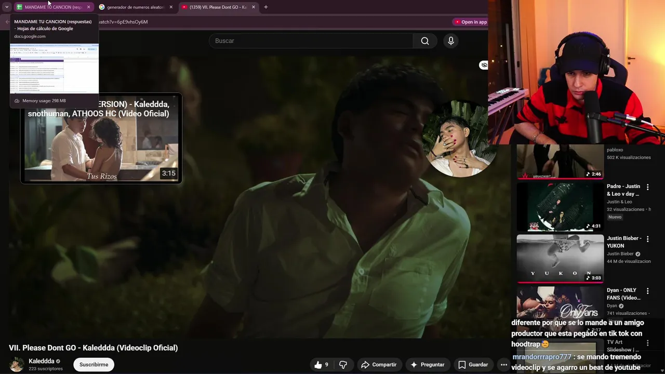Open Kaleddda channel avatar
Screen dimensions: 665x374
[17, 365]
